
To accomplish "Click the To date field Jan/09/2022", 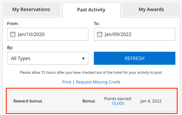I will tap(134, 34).
